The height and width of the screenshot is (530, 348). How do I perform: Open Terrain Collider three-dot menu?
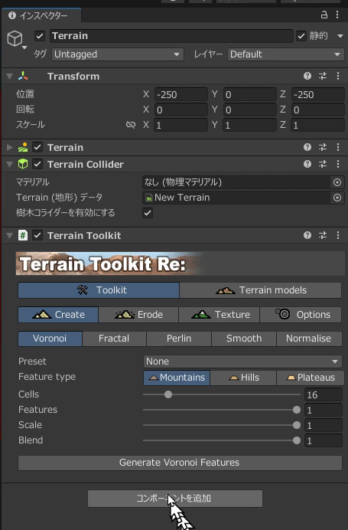click(x=338, y=164)
